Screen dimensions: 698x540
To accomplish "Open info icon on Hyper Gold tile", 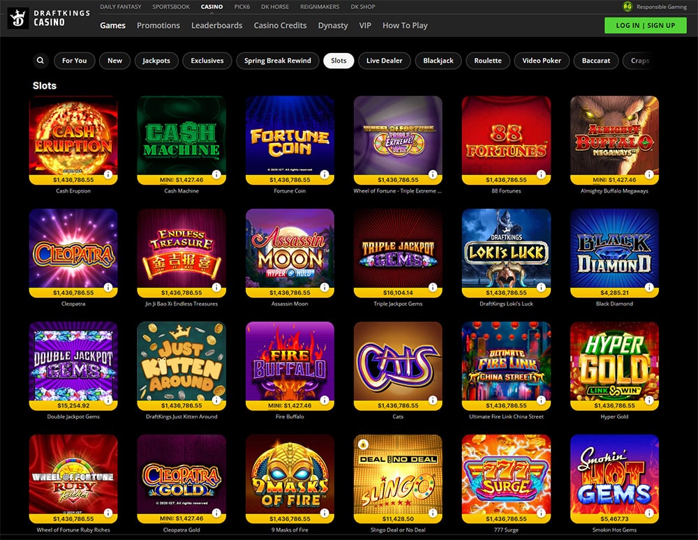I will point(649,400).
